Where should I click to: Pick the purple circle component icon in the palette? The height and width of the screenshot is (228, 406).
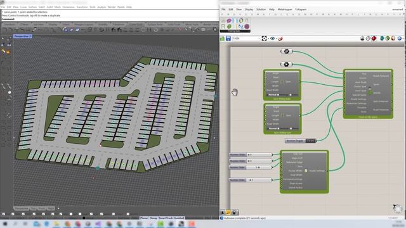pyautogui.click(x=247, y=26)
